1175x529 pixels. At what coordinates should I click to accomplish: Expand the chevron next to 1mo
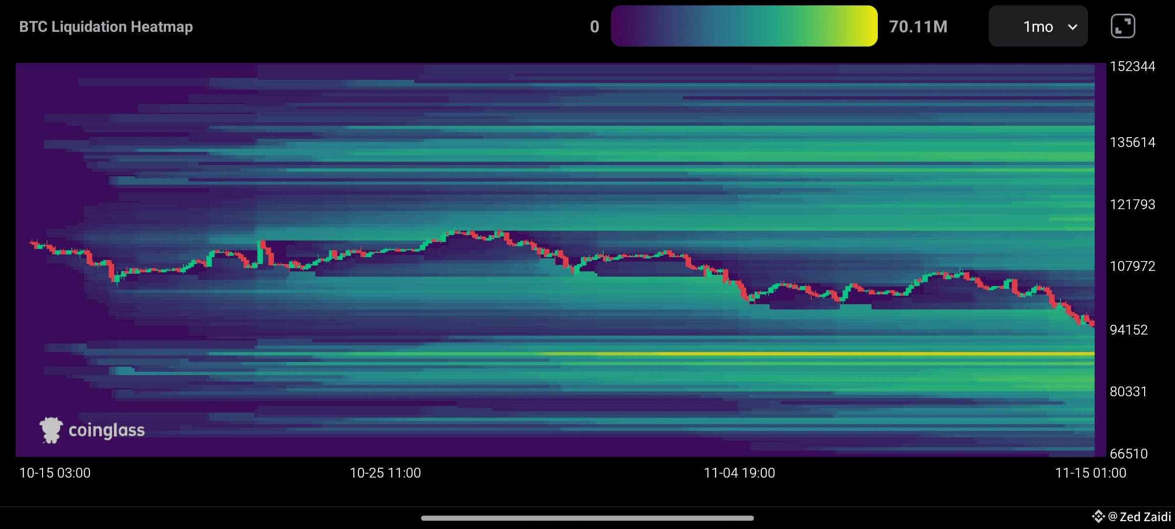(x=1072, y=26)
